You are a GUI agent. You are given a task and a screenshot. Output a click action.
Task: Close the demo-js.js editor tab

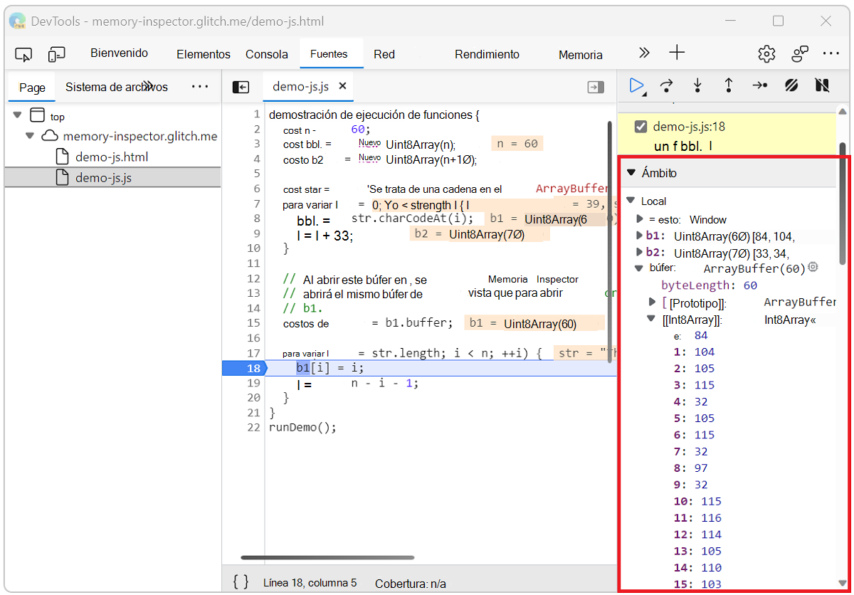(x=342, y=86)
